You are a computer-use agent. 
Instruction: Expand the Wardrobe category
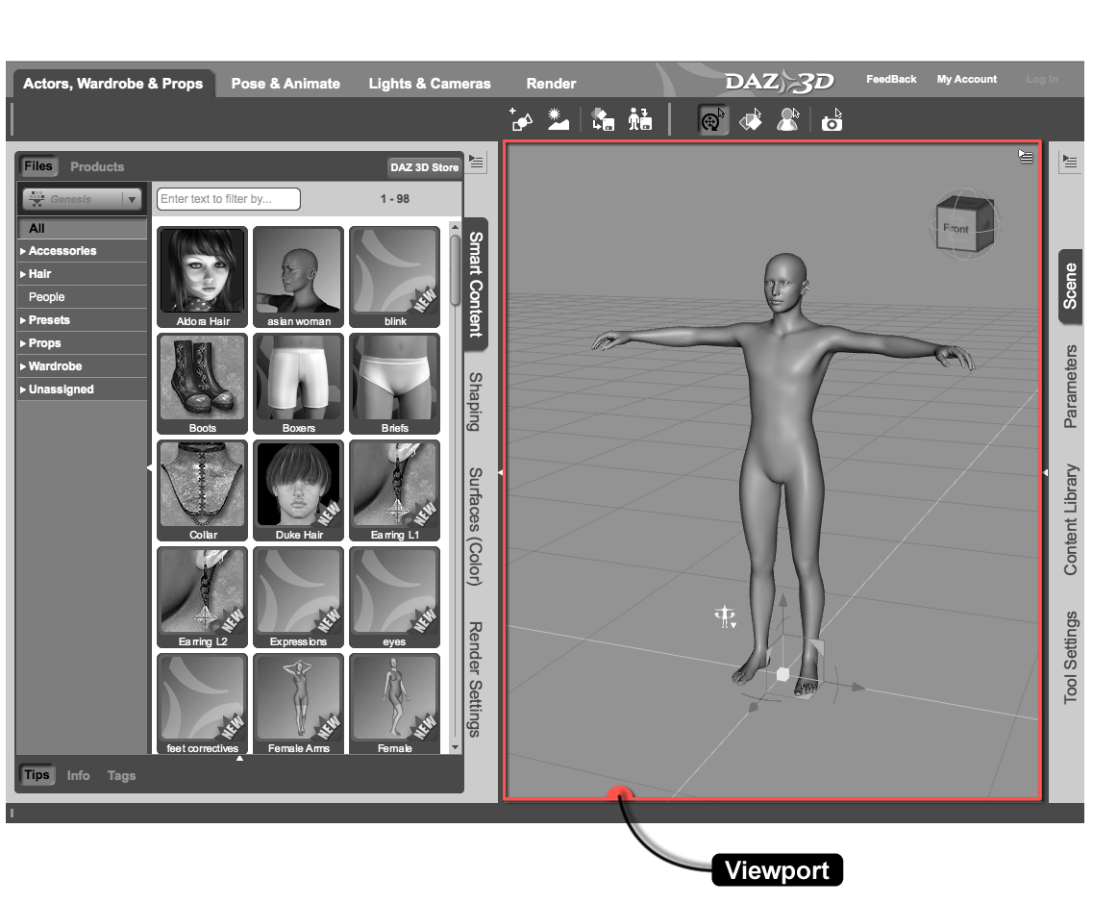55,366
